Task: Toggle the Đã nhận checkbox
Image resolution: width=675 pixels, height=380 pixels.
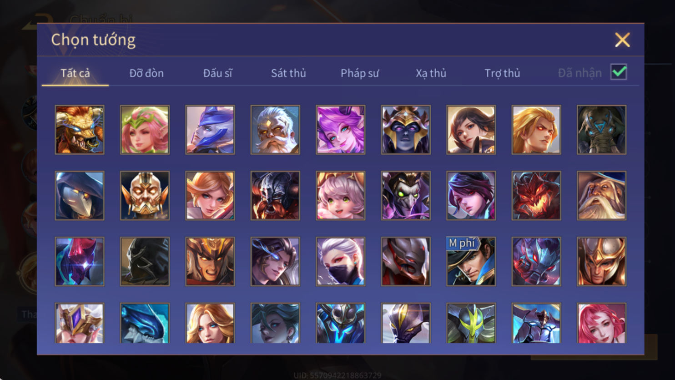Action: pos(619,72)
